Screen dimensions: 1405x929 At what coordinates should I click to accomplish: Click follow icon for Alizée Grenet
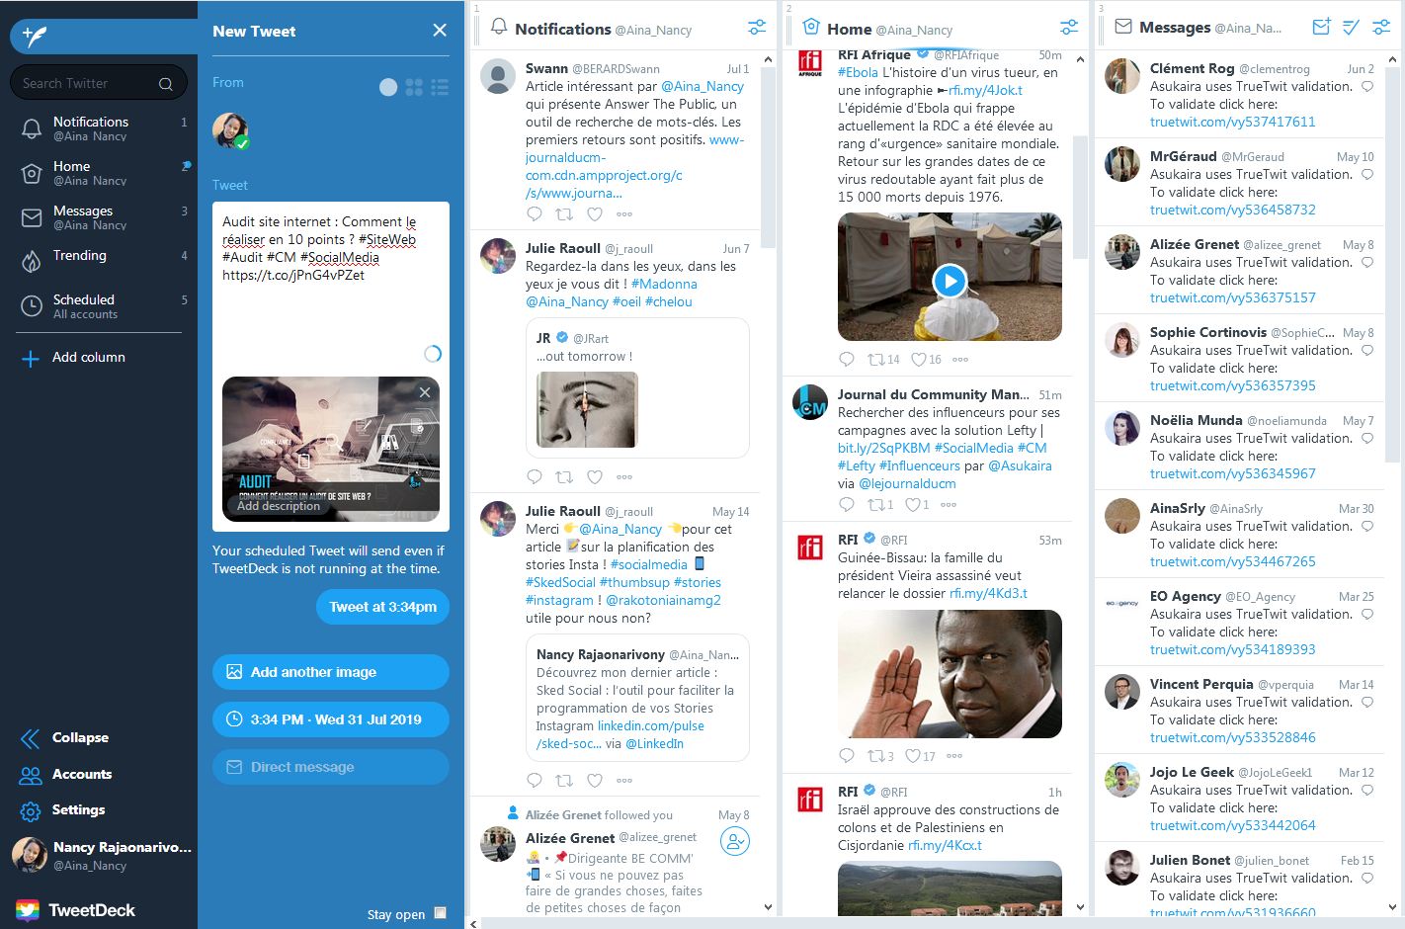click(x=734, y=842)
